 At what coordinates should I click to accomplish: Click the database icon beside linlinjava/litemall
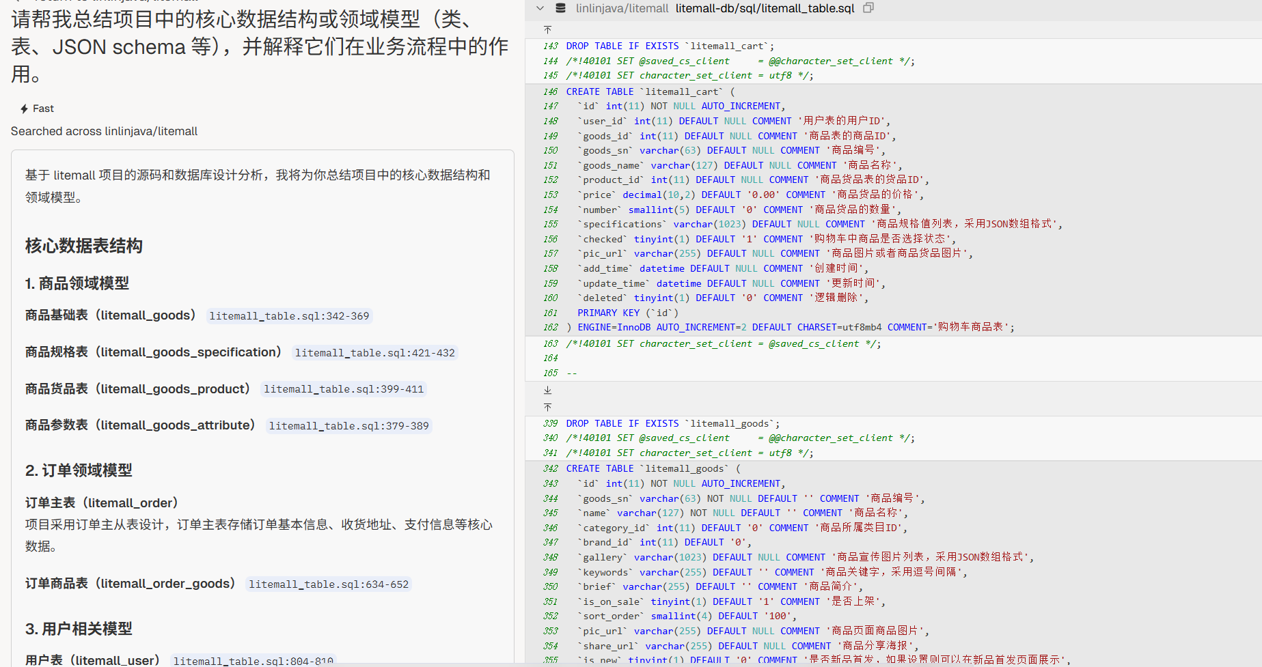pos(560,8)
